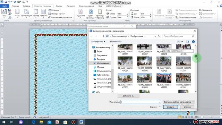
Task: Click the search Изображения field in the dialog
Action: click(x=178, y=36)
